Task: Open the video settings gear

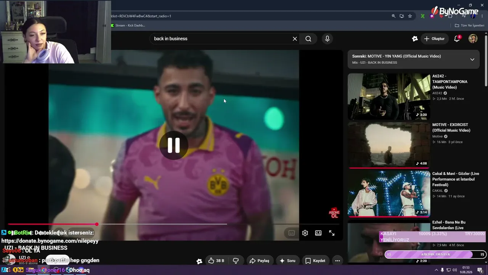Action: [305, 233]
